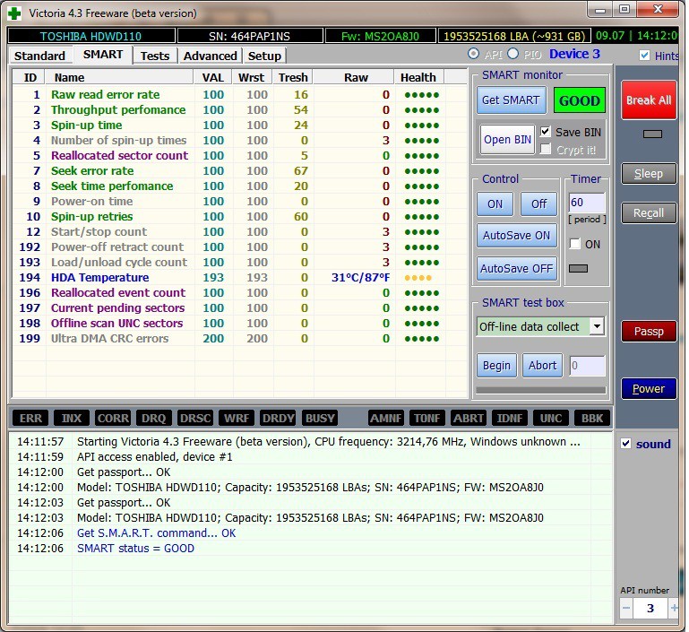Click the green GOOD SMART status indicator
Image resolution: width=689 pixels, height=632 pixels.
(x=579, y=100)
